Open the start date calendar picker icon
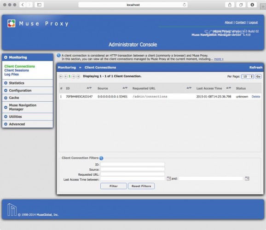266x230 pixels. [168, 178]
